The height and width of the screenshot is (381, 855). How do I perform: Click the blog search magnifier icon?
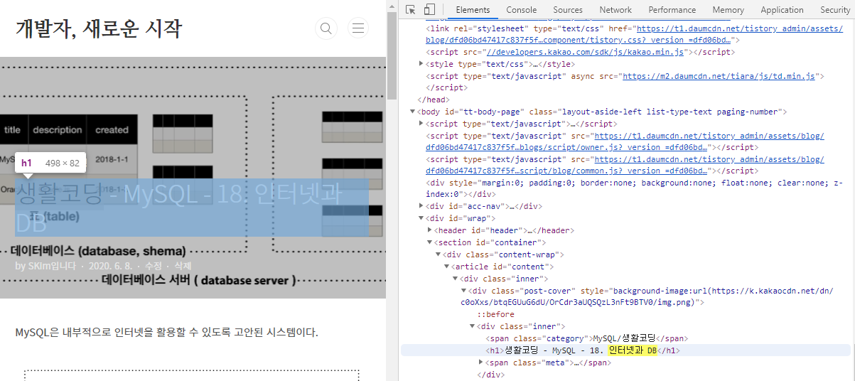(326, 28)
